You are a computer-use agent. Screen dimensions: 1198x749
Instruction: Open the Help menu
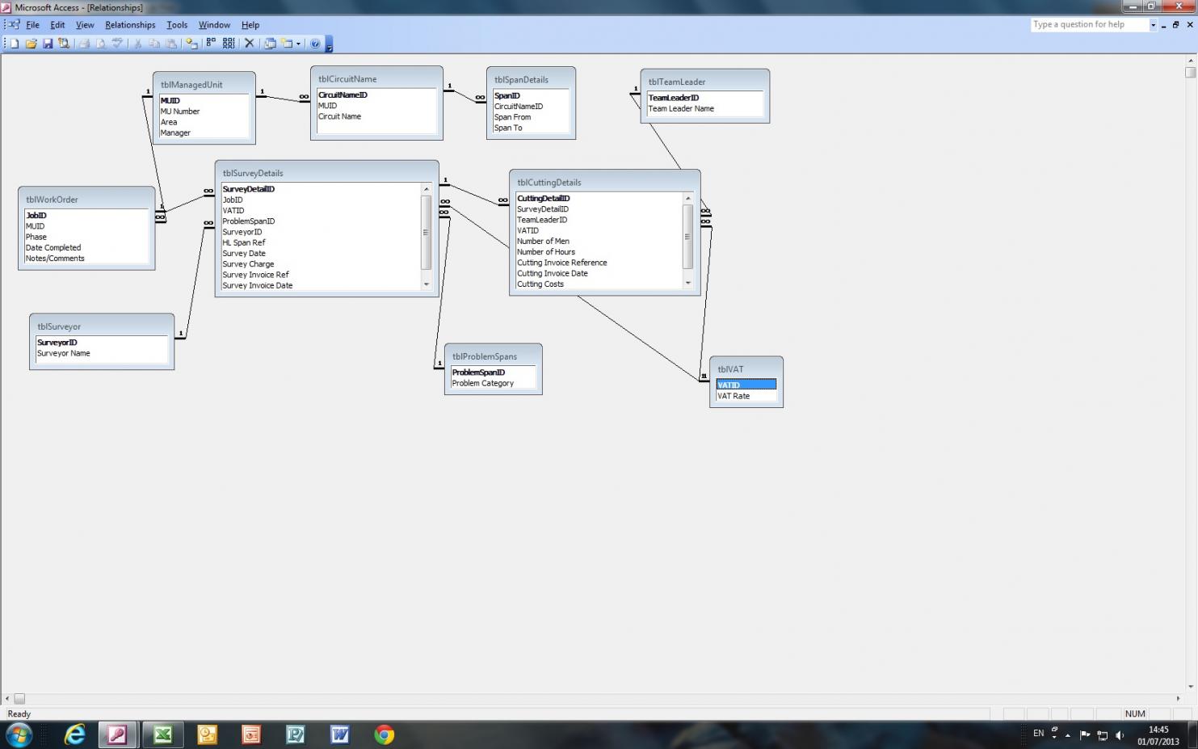[x=250, y=25]
